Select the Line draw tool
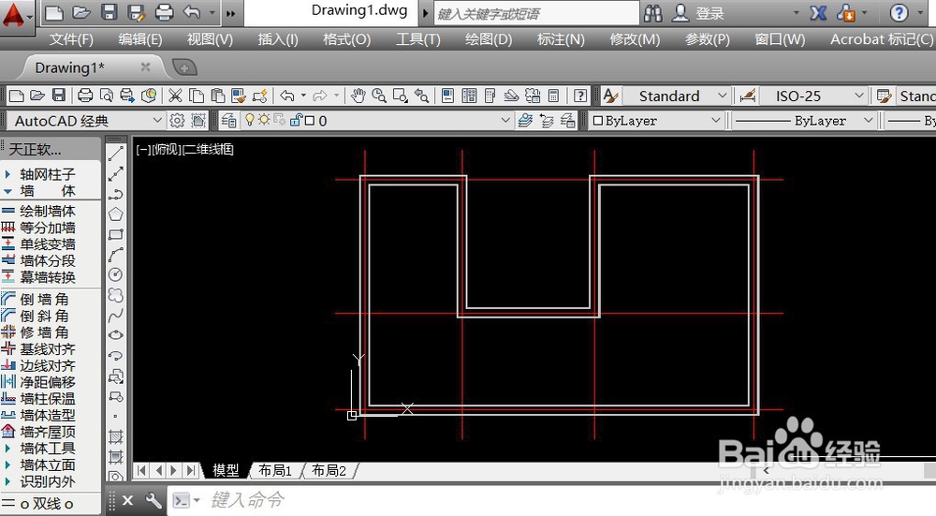Viewport: 936px width, 516px height. [x=116, y=154]
